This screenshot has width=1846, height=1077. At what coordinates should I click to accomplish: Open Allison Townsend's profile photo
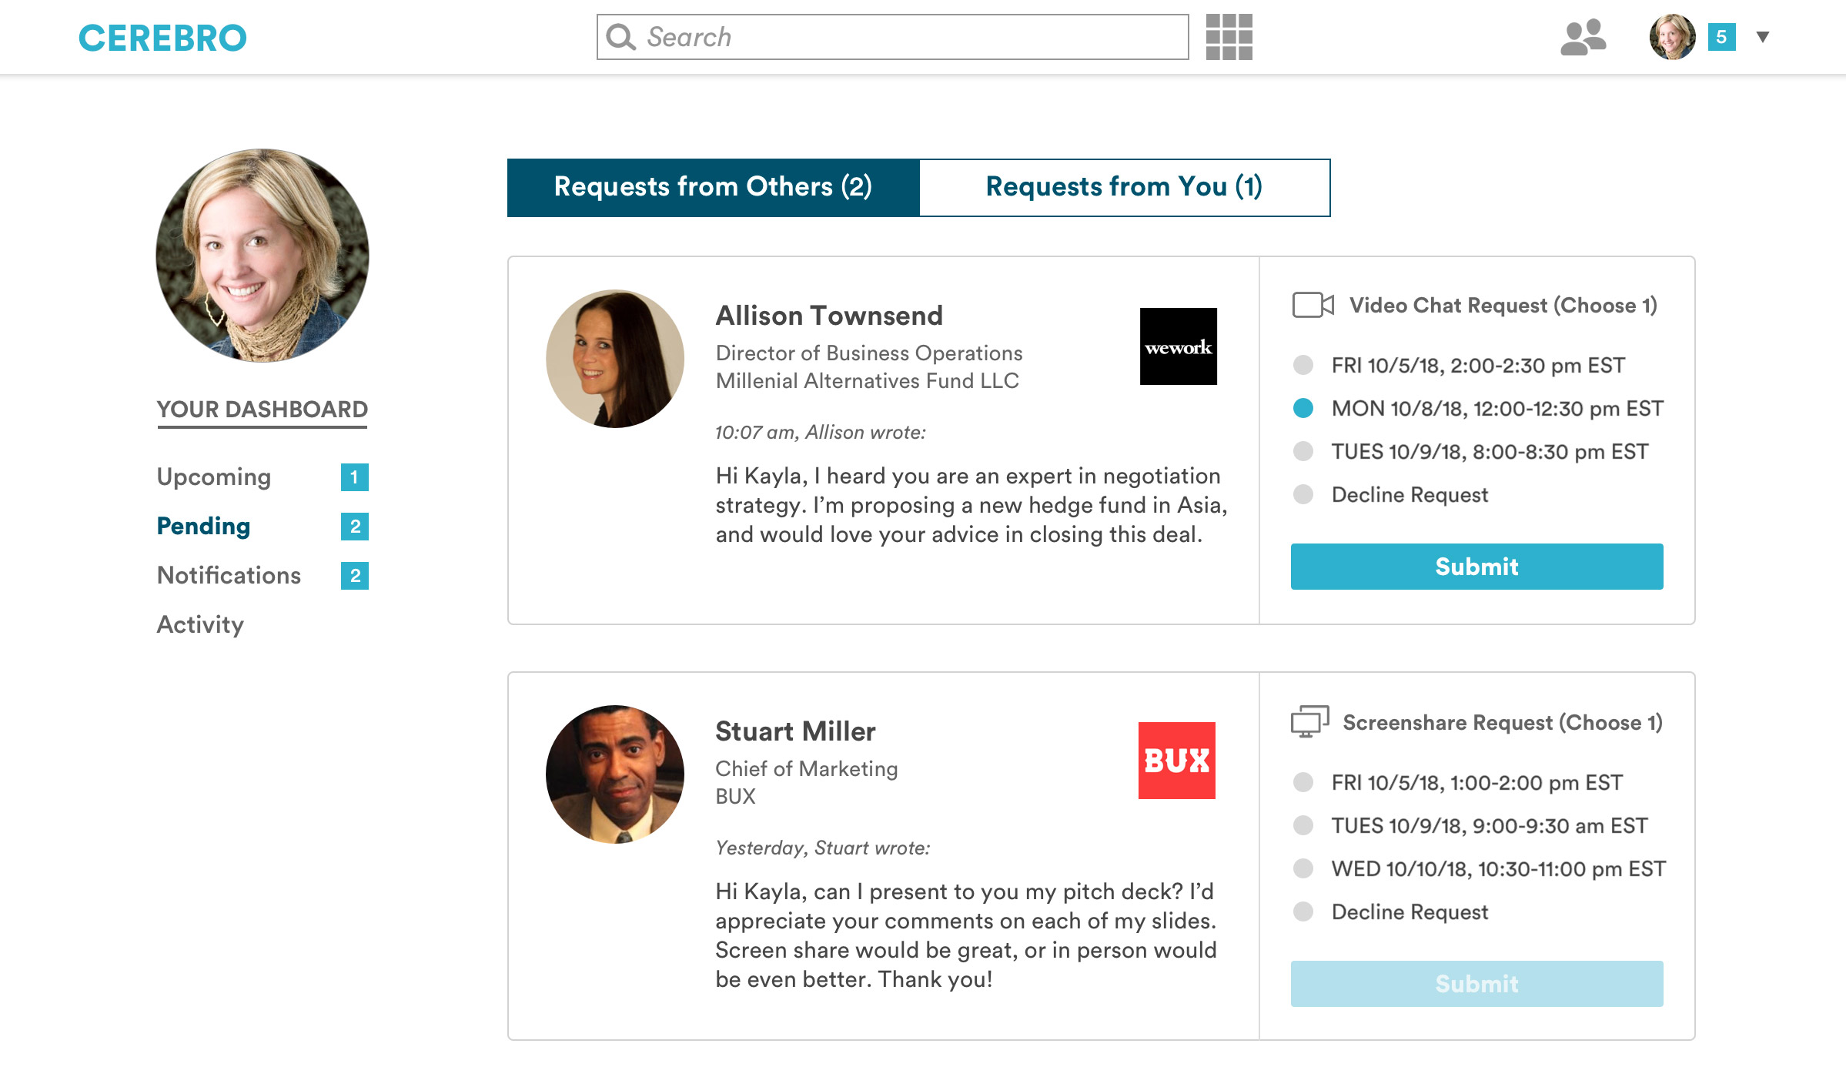point(614,359)
